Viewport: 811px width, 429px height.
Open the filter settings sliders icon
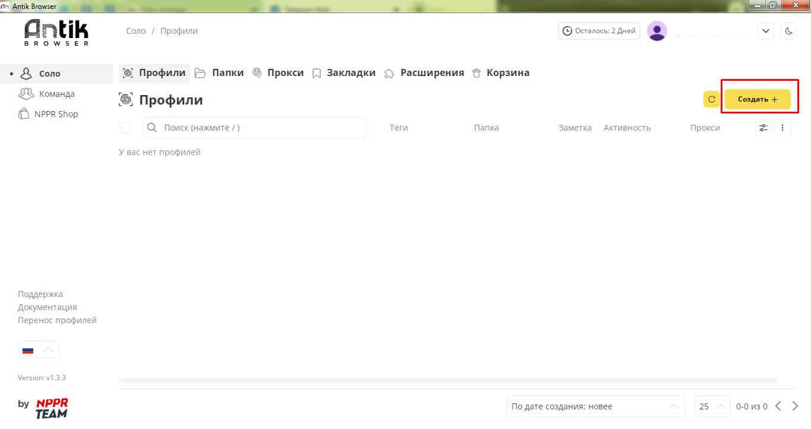coord(763,128)
